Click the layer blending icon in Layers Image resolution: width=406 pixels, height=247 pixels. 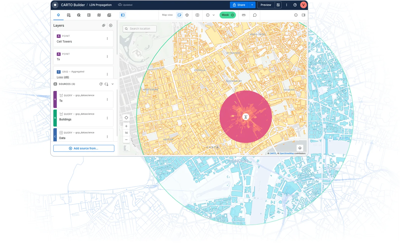coord(103,25)
